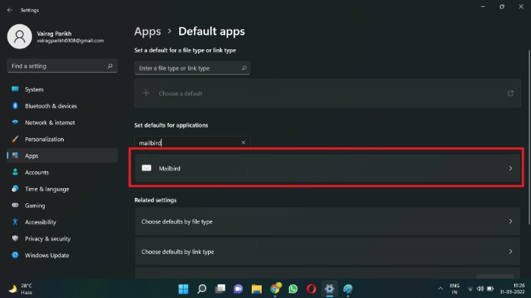Click the open-external icon on Choose a default
The height and width of the screenshot is (298, 531).
[x=511, y=93]
